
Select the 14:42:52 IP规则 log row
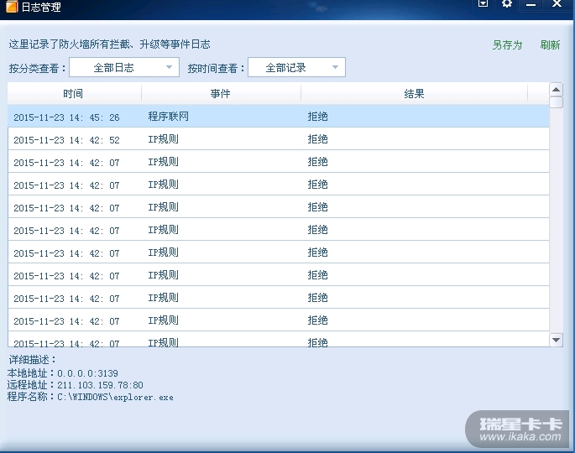[279, 139]
